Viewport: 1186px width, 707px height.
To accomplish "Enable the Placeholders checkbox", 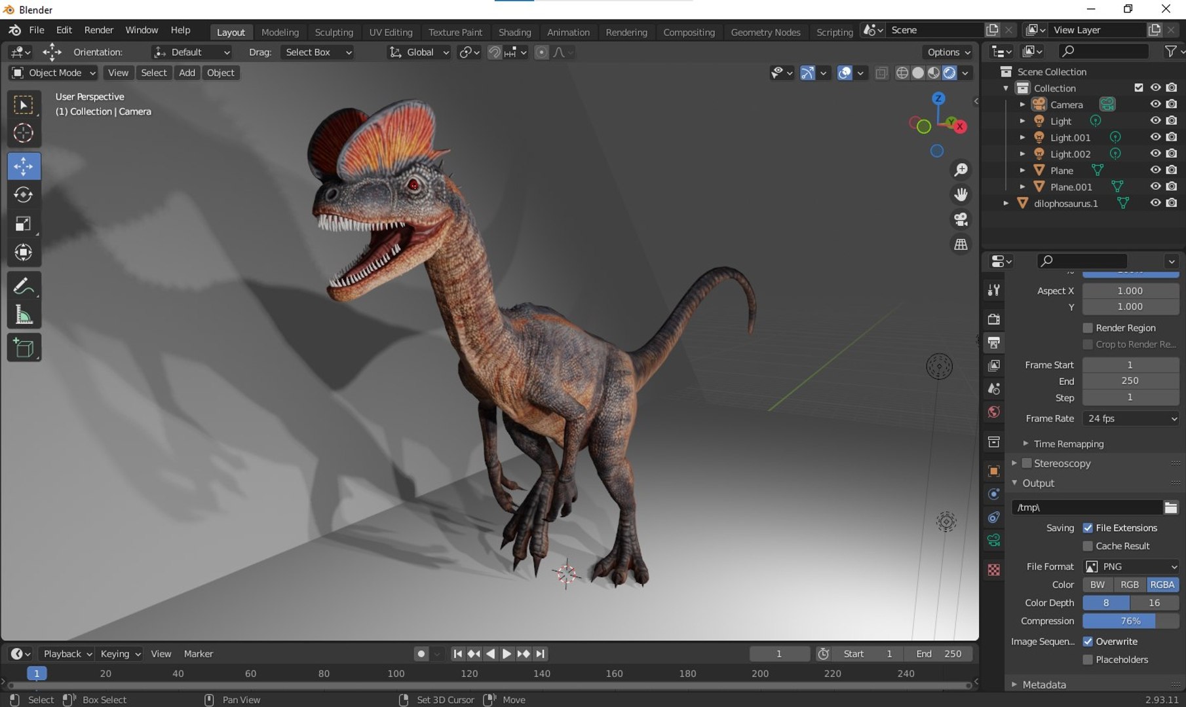I will click(x=1088, y=660).
